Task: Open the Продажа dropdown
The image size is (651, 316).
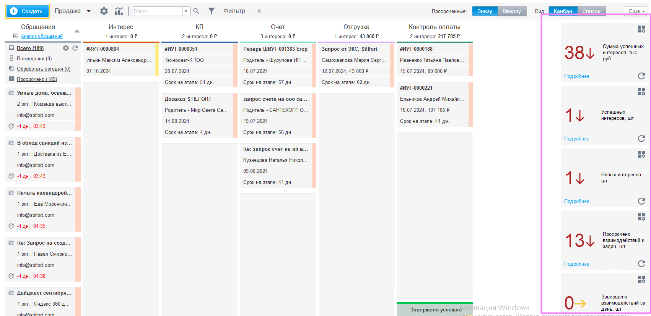Action: point(88,11)
